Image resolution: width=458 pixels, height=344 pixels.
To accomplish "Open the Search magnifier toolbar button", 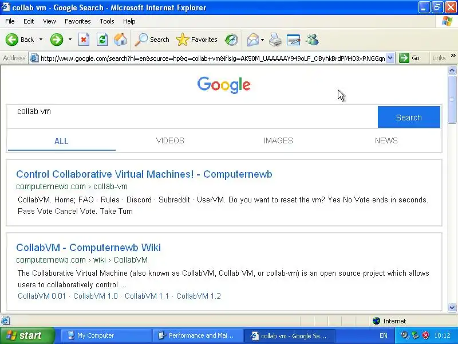I will coord(152,40).
